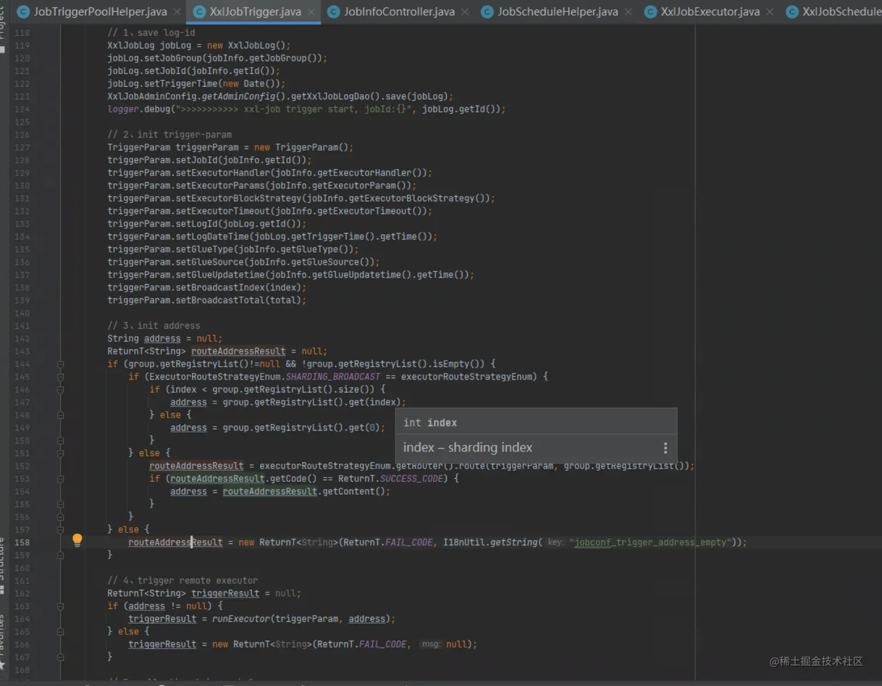Viewport: 882px width, 686px height.
Task: Click triggerResult variable on line 162
Action: coord(225,594)
